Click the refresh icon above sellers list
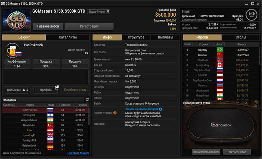Image resolution: width=262 pixels, height=159 pixels. [87, 100]
